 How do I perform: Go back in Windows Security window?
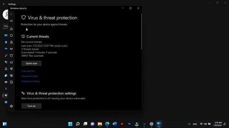tap(11, 14)
